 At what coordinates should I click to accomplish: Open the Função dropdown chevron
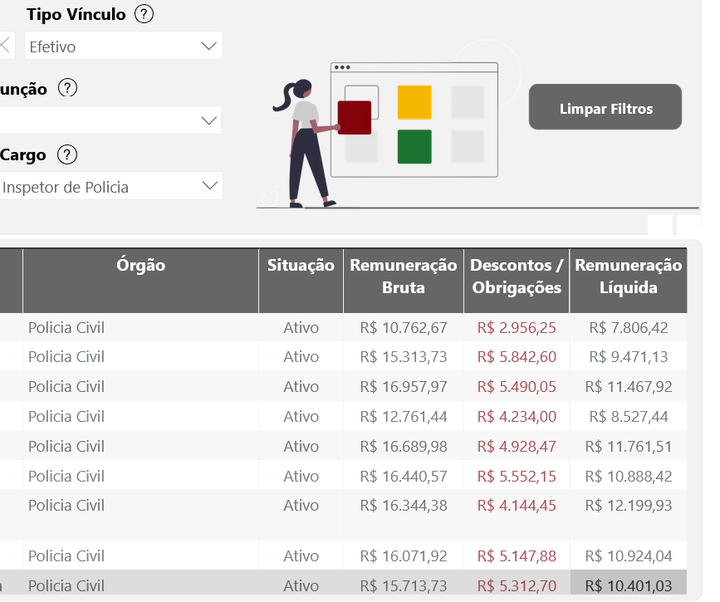coord(208,121)
